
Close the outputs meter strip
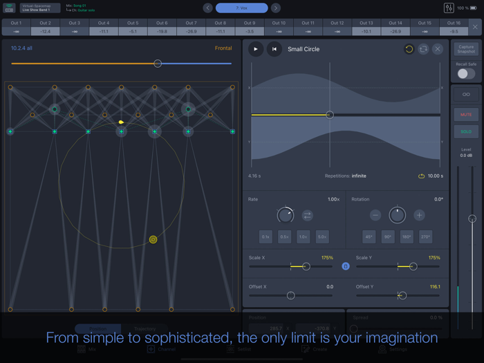click(x=475, y=27)
